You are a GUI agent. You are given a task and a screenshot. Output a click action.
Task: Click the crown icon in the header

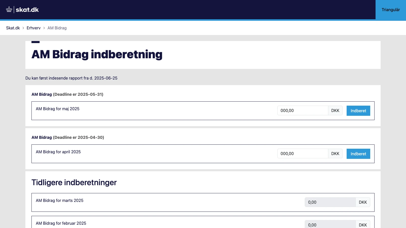coord(9,10)
